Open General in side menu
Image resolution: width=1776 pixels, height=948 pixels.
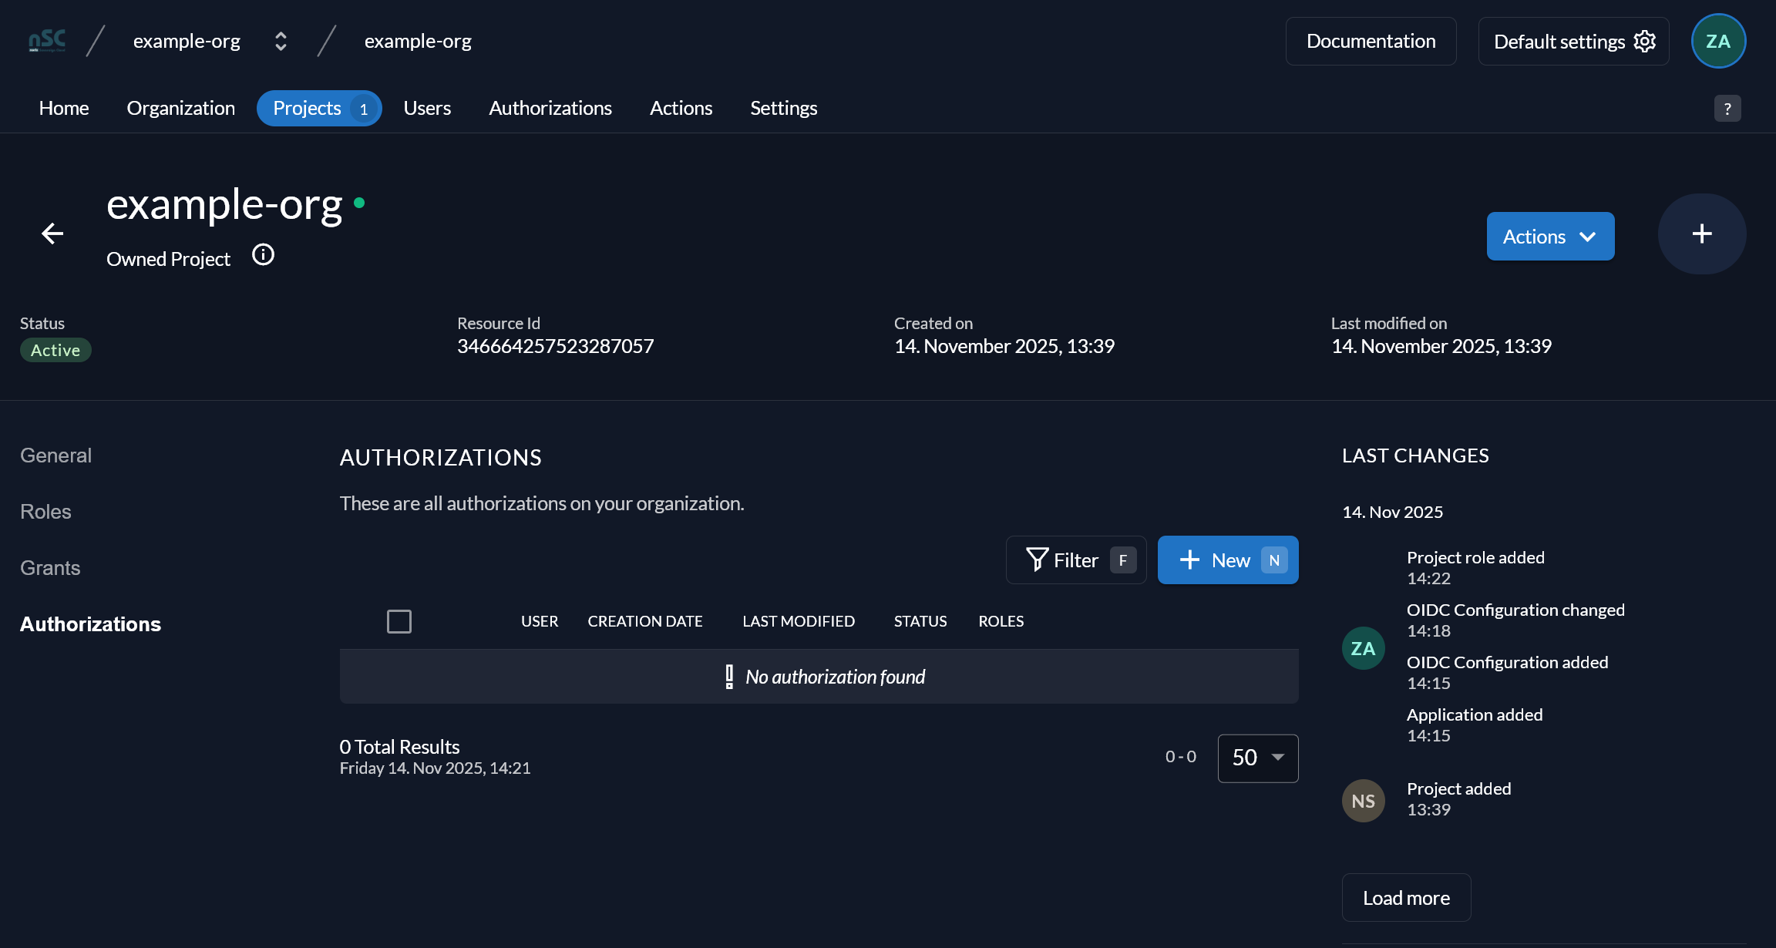55,456
